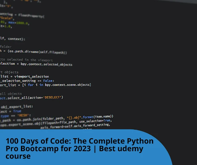This screenshot has width=197, height=165.
Task: Click the line with bpy.context.scene.objects list comprehension
Action: [46, 85]
